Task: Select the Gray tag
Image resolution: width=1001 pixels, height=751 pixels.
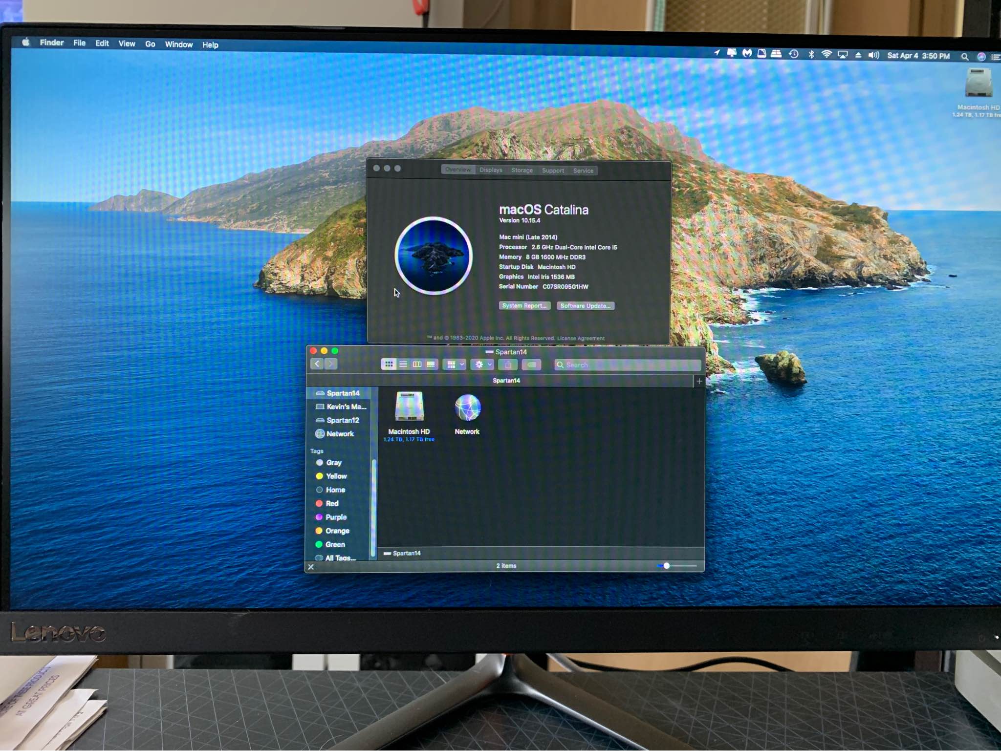Action: pos(329,463)
